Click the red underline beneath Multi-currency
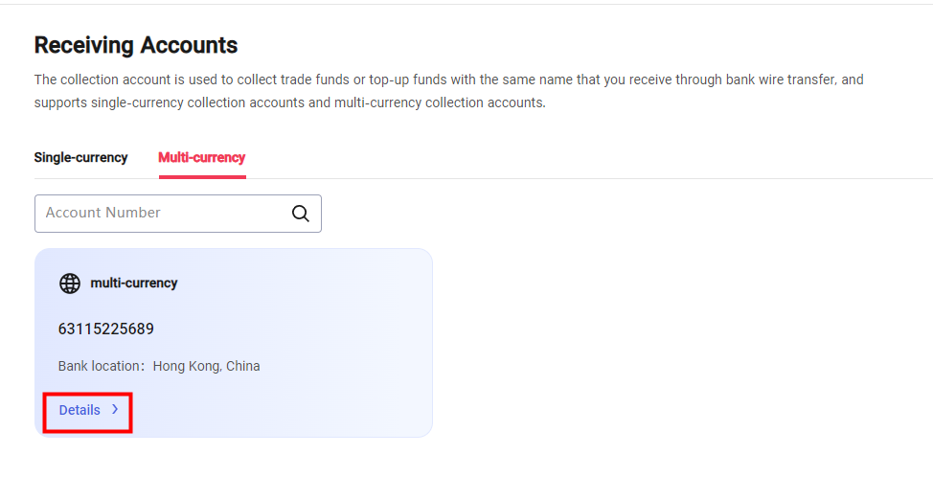The image size is (933, 477). coord(202,177)
